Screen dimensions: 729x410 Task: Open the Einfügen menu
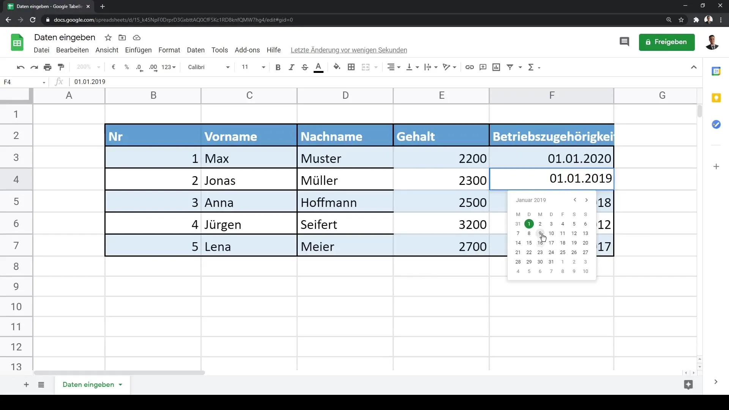[x=138, y=50]
